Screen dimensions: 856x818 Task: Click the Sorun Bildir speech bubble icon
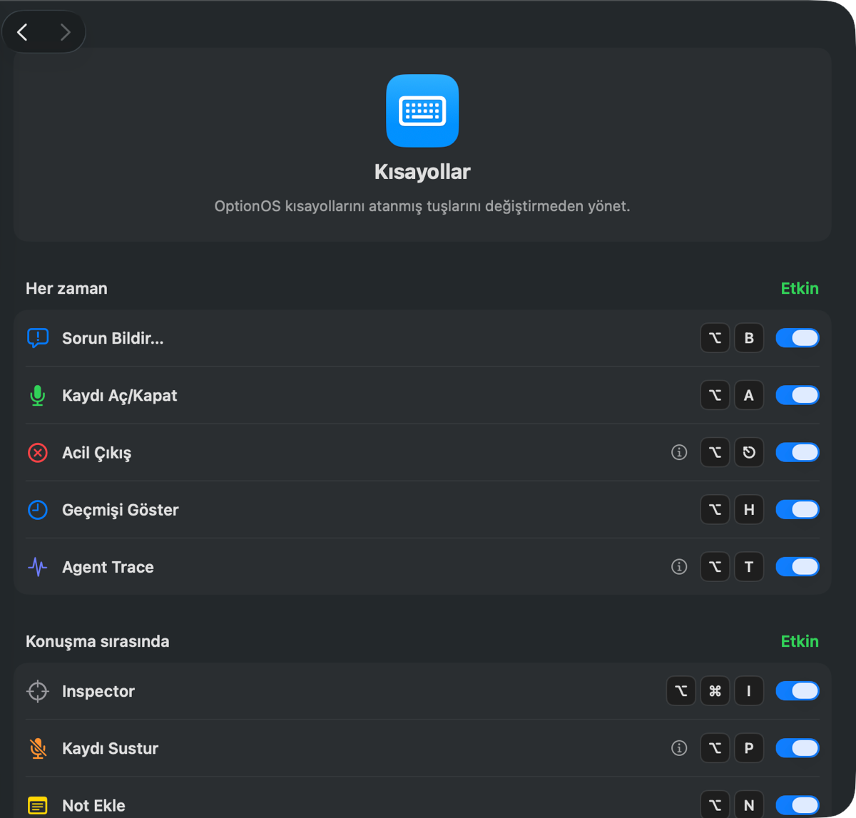point(38,338)
